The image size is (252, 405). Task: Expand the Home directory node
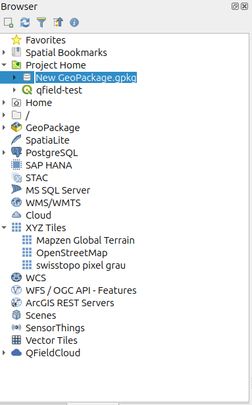[4, 103]
